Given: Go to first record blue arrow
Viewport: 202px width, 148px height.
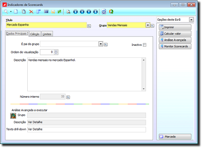Looking at the screenshot, I should pyautogui.click(x=75, y=12).
